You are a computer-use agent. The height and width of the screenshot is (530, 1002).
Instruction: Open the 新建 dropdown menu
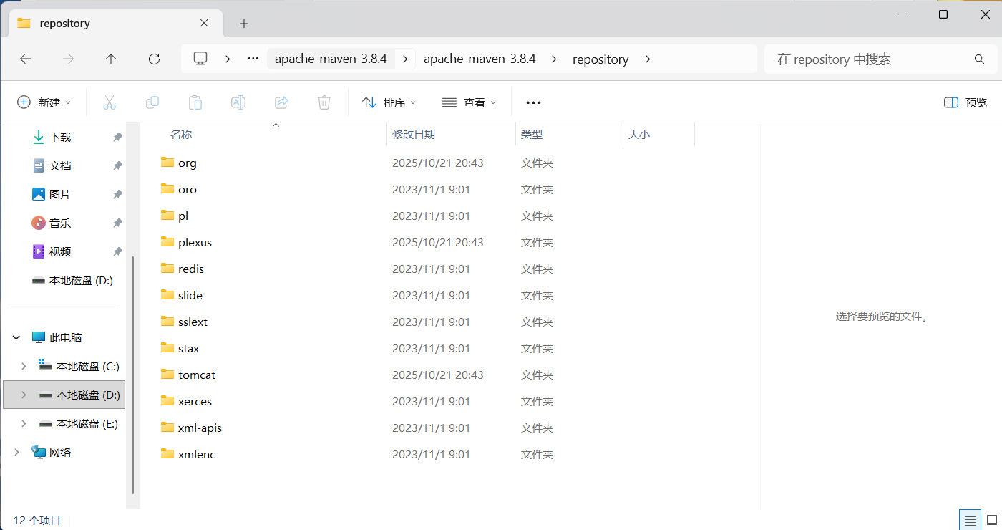coord(44,102)
